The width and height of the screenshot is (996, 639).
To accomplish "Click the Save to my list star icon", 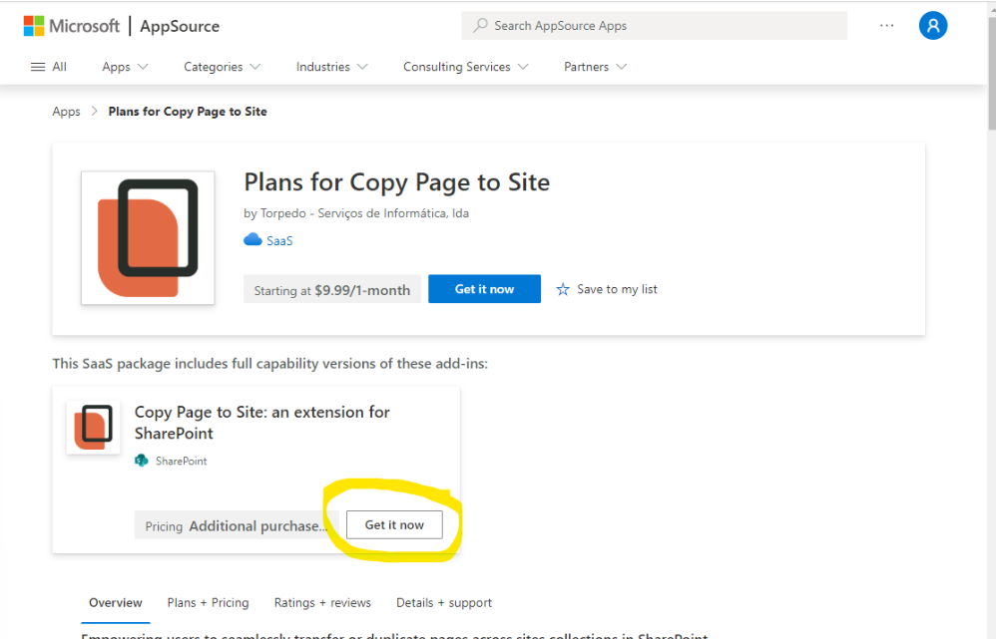I will 563,289.
